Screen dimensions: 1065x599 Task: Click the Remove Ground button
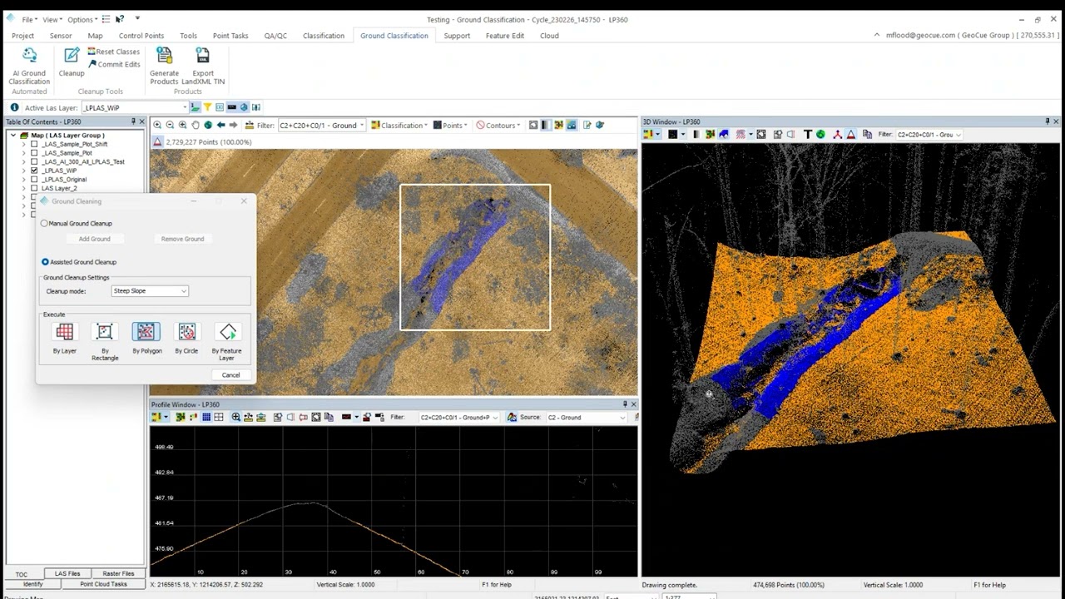[182, 239]
